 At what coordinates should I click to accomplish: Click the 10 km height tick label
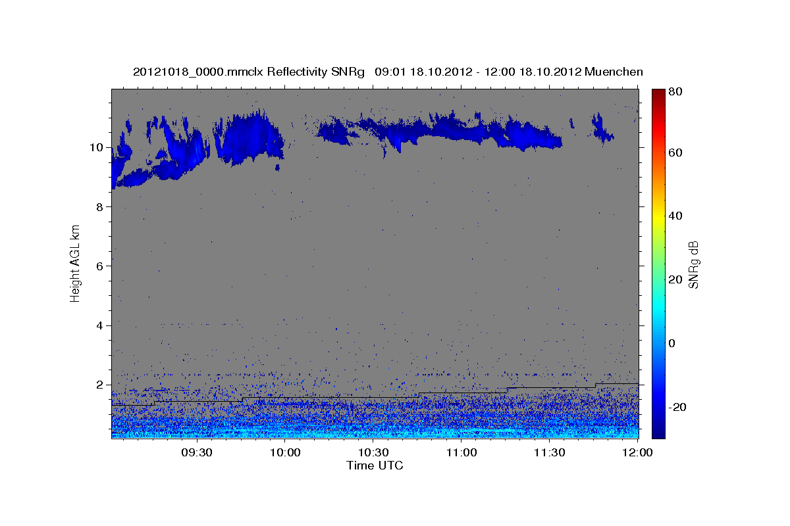[x=97, y=147]
